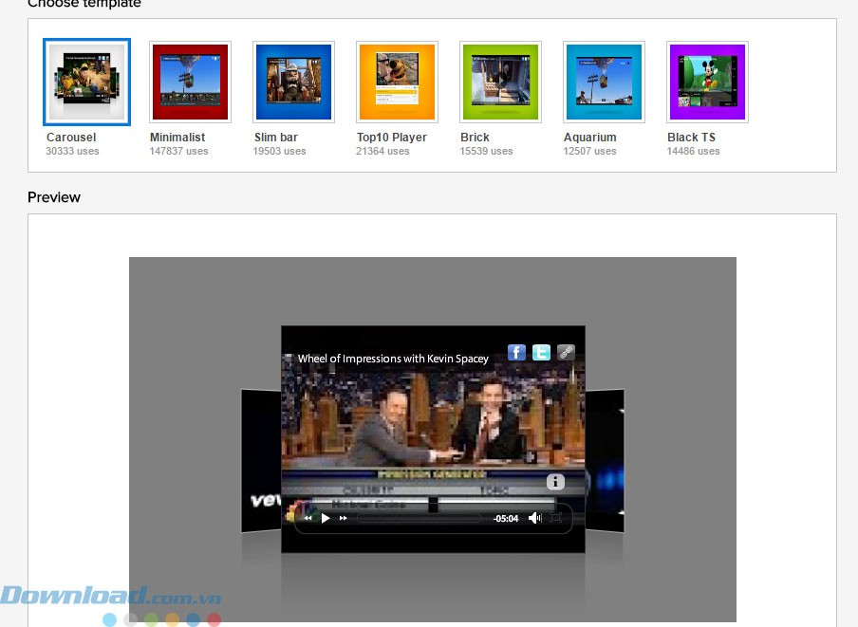Viewport: 858px width, 627px height.
Task: Click the next video on carousel right
Action: pyautogui.click(x=605, y=462)
